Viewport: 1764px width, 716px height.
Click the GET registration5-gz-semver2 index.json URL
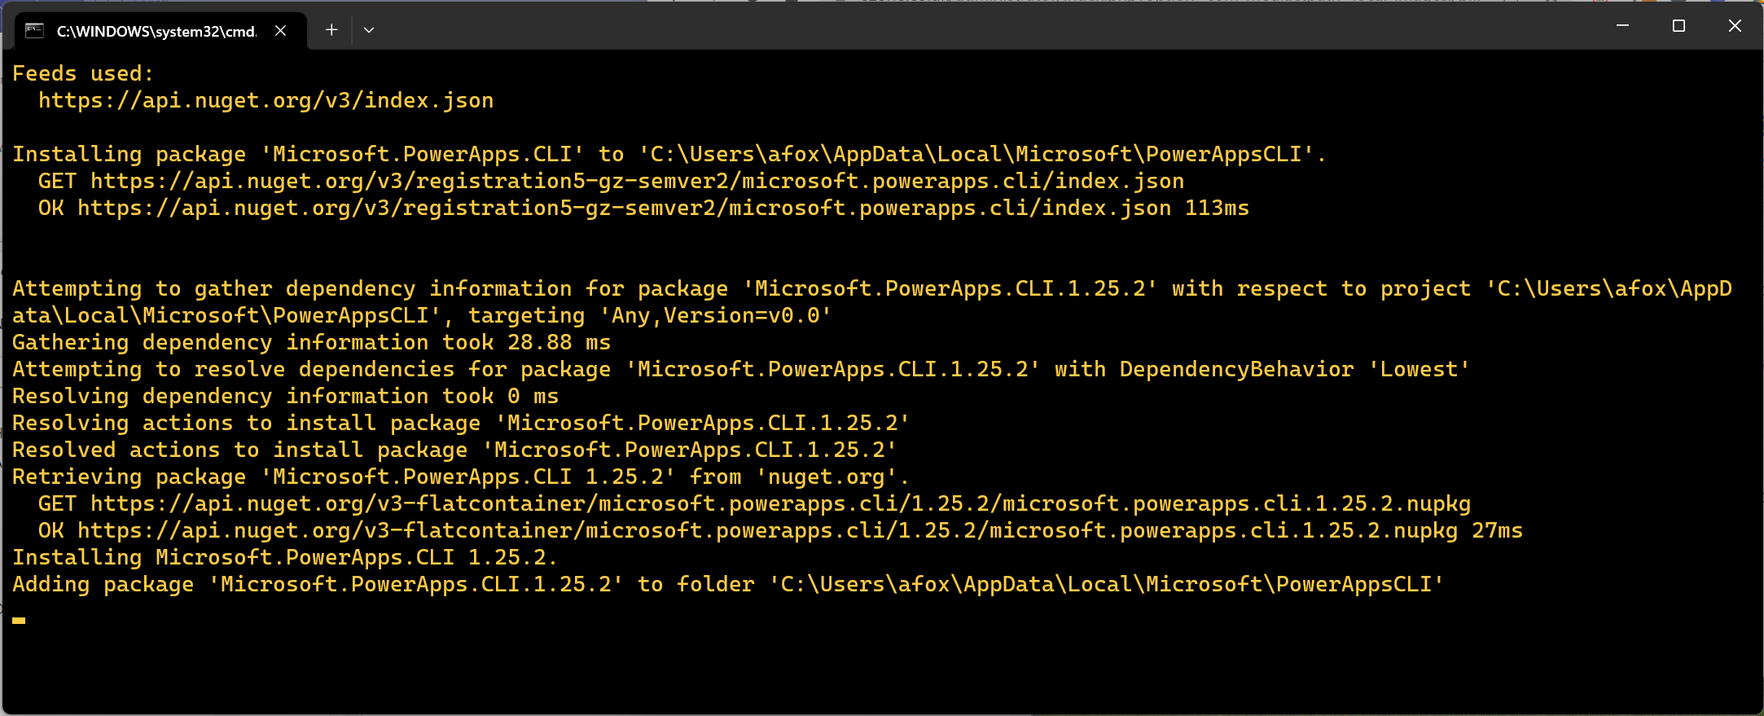click(637, 182)
